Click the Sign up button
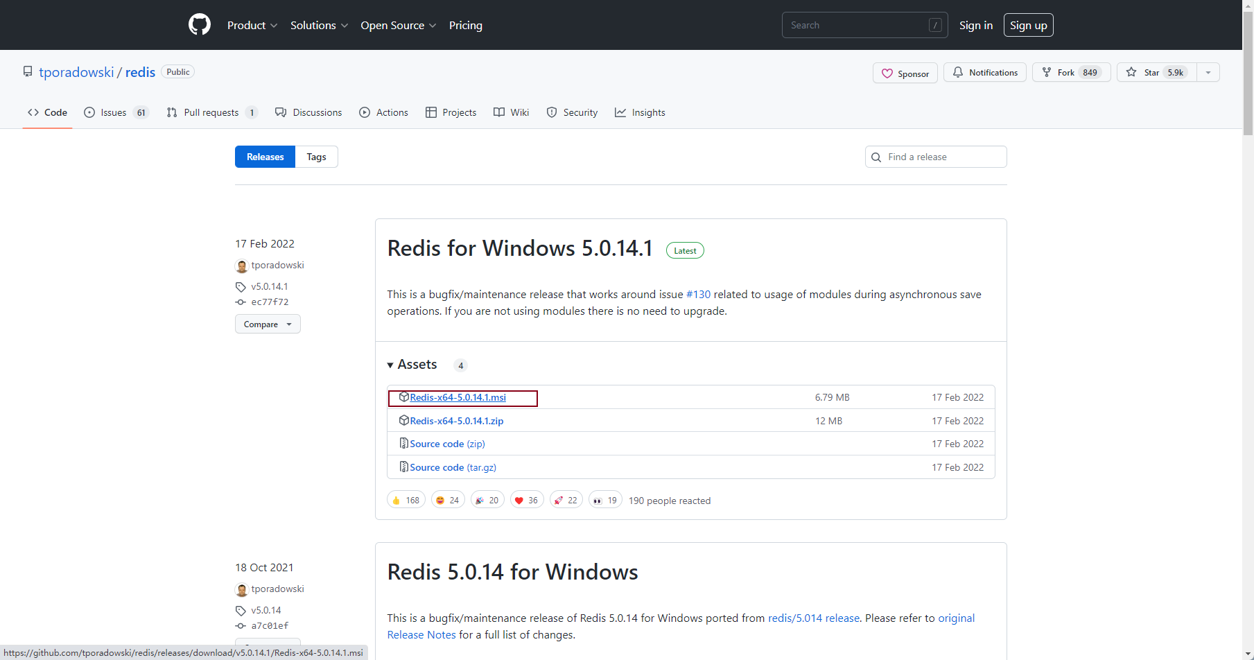 [x=1028, y=26]
